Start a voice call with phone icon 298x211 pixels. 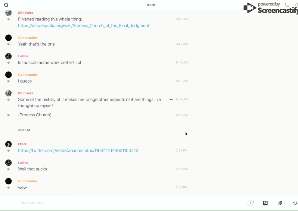287,5
